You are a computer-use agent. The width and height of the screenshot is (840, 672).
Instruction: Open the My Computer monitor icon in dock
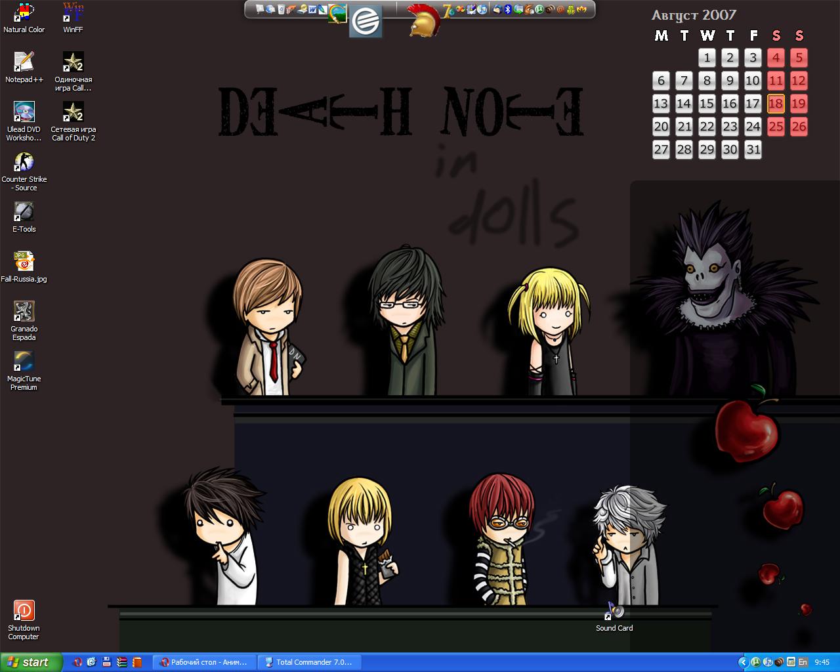click(x=260, y=9)
